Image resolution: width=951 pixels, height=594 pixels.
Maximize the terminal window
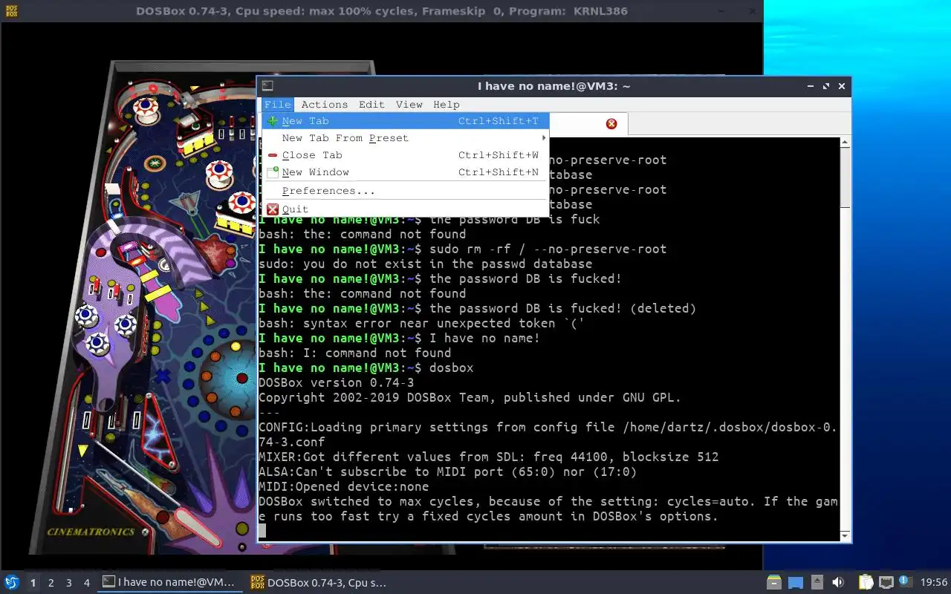point(825,86)
